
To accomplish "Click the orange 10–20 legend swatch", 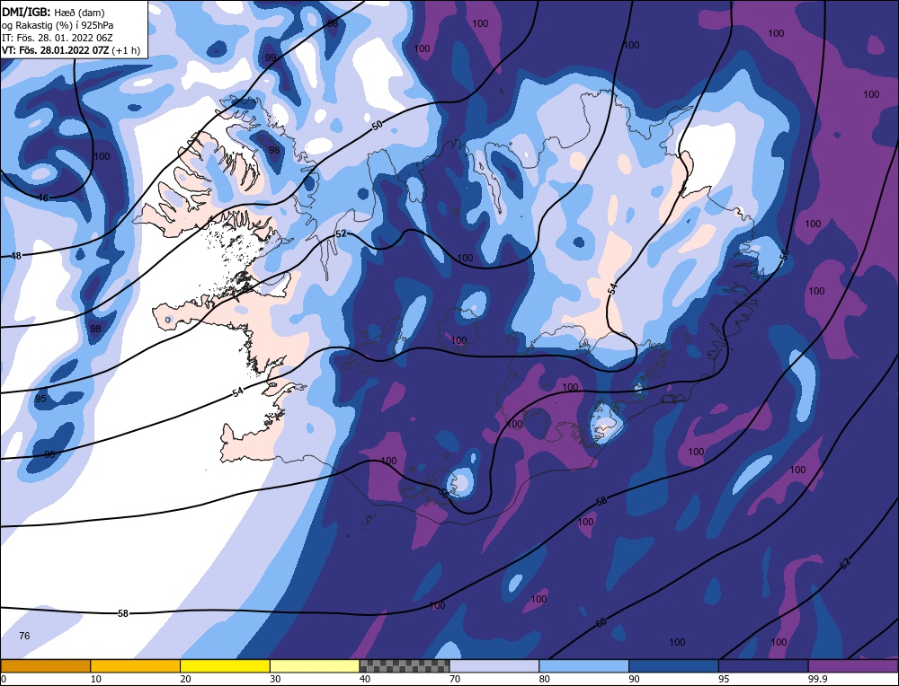I will (x=136, y=666).
